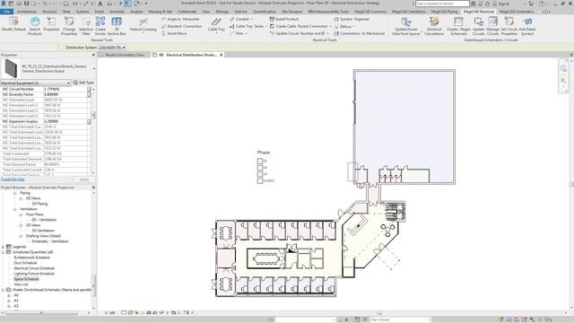
Task: Open the Electrical Circuit Schedule item
Action: 34,268
